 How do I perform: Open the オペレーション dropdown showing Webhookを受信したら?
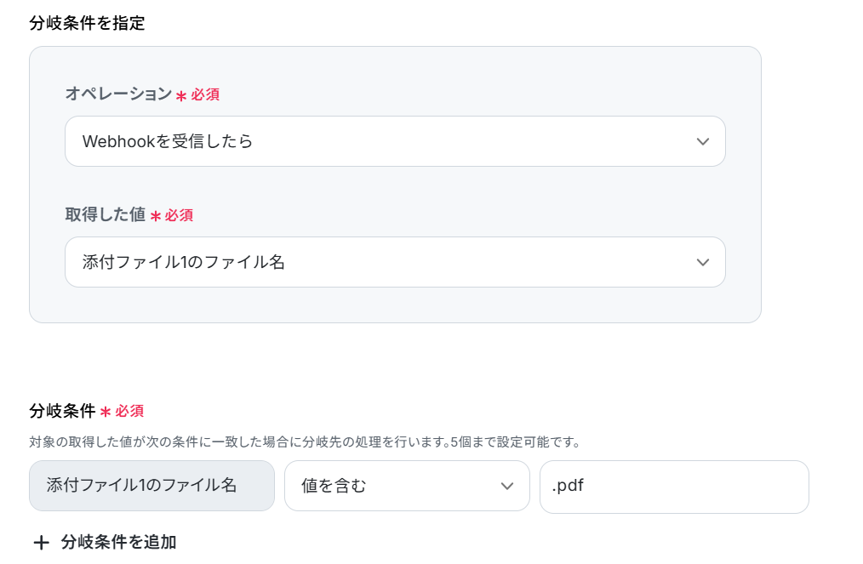(395, 141)
